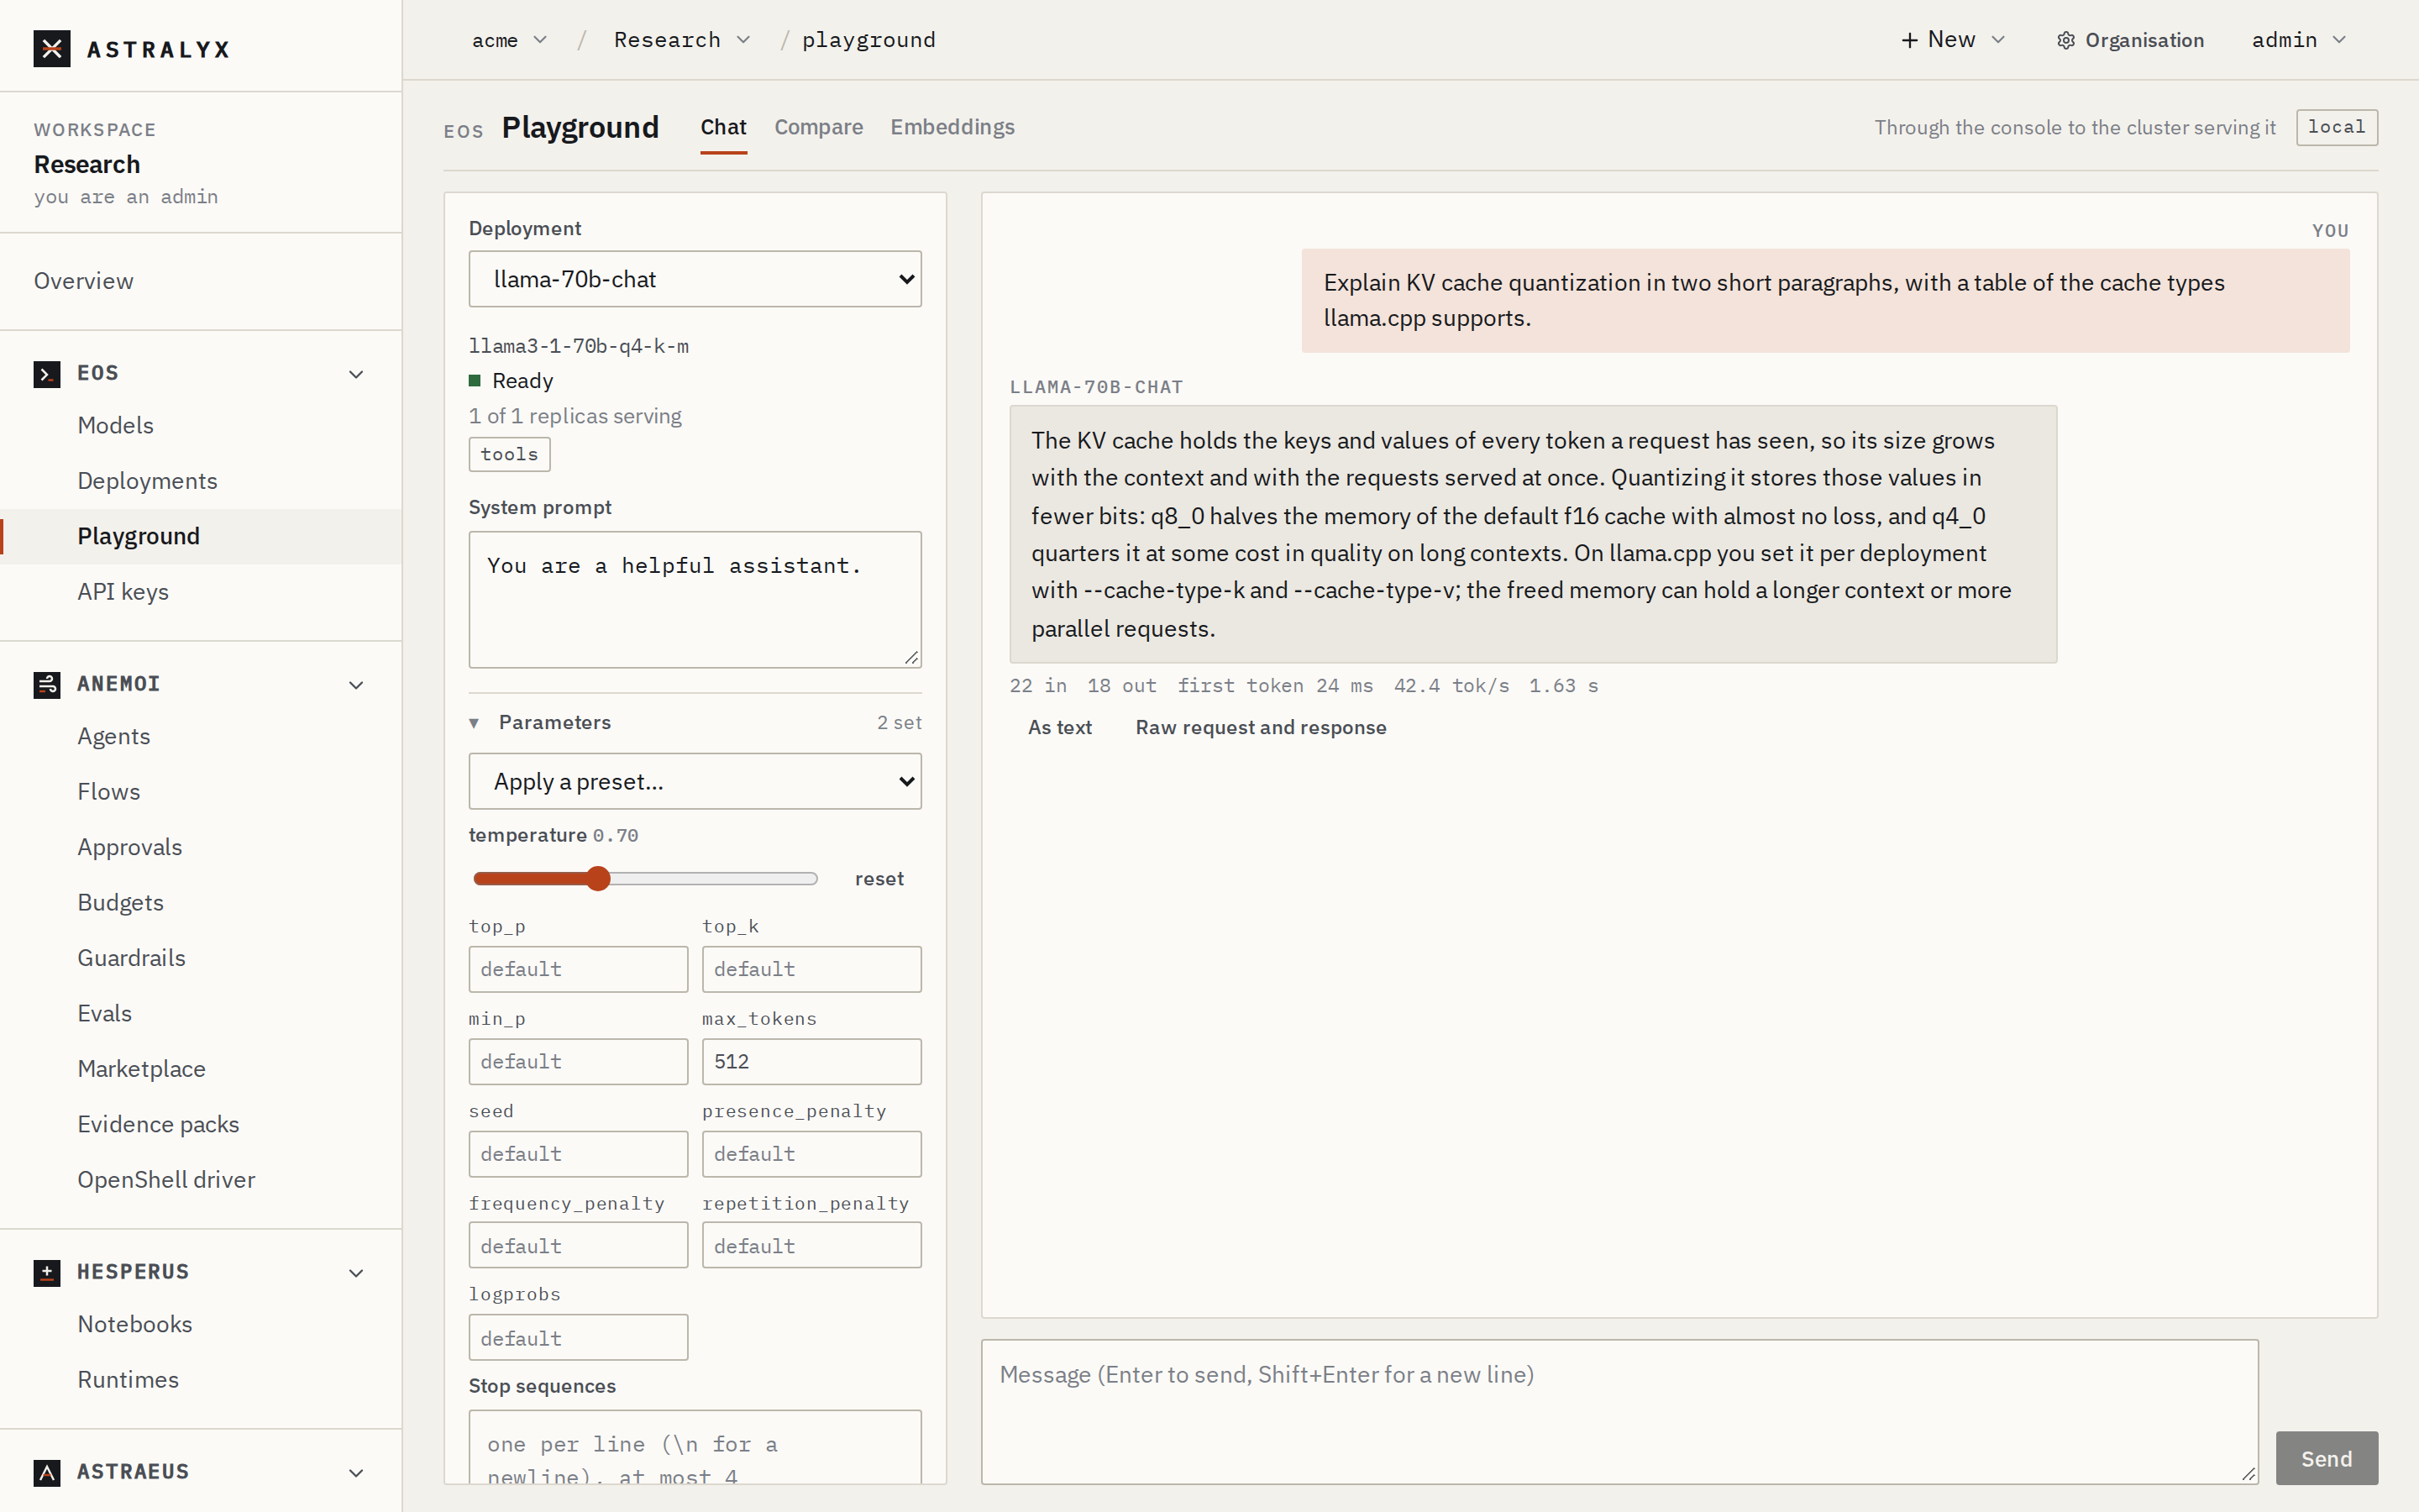Click the ANEMOI section icon
This screenshot has width=2419, height=1512.
click(x=47, y=685)
